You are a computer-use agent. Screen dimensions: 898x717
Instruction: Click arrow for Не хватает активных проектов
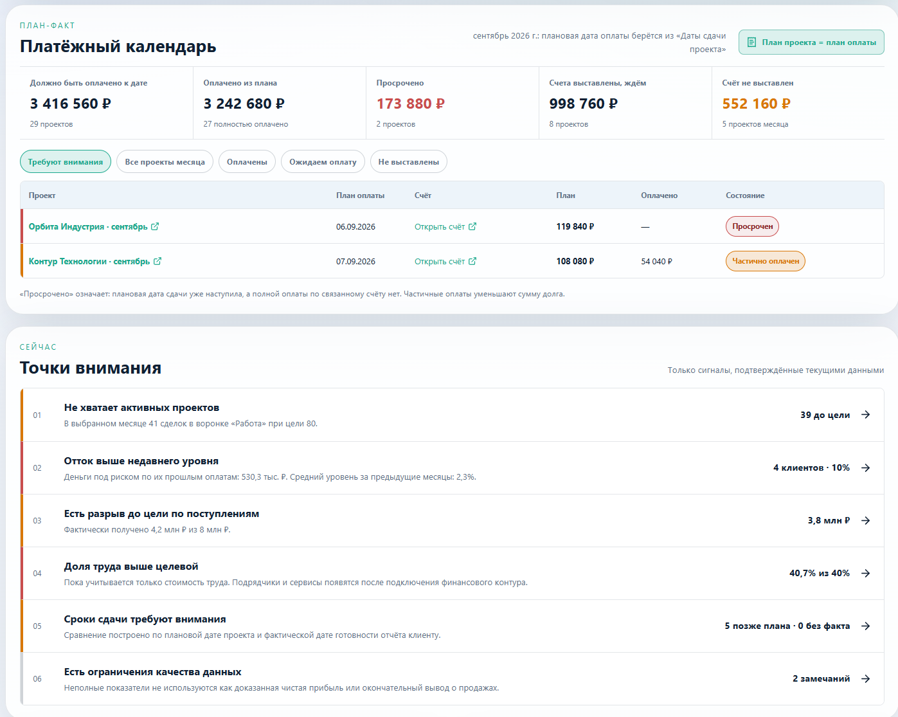[866, 415]
